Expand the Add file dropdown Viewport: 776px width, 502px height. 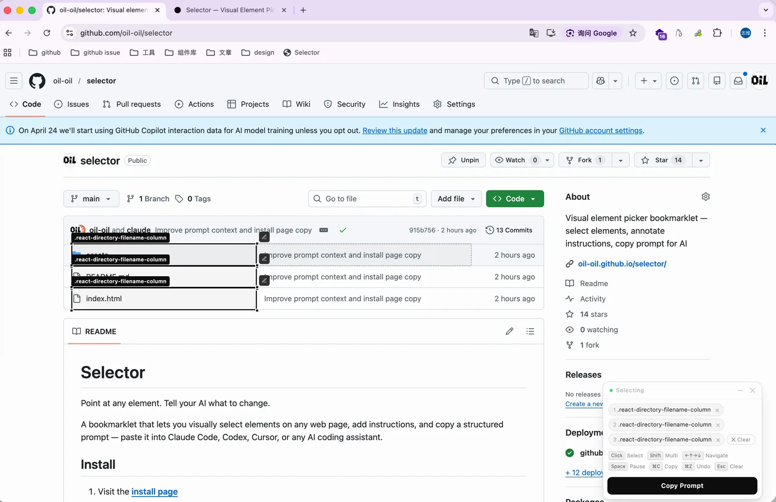[456, 199]
